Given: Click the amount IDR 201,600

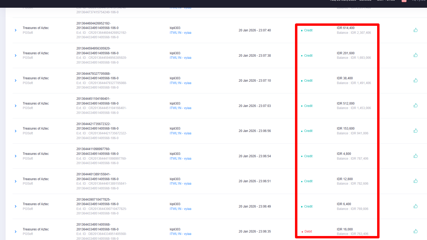Looking at the screenshot, I should pos(346,53).
